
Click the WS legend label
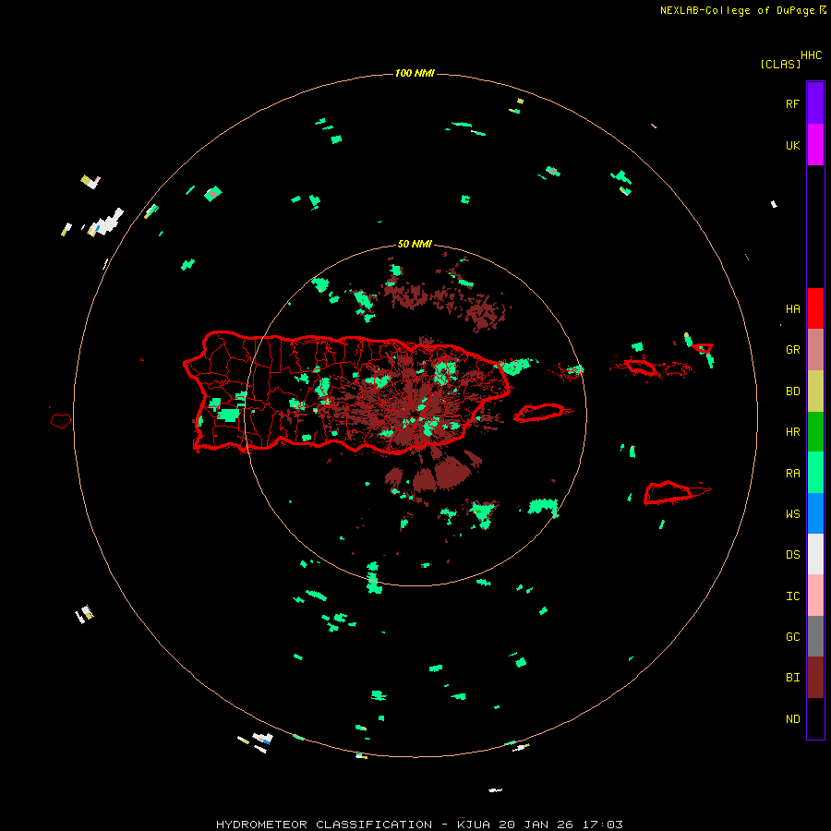click(x=792, y=514)
